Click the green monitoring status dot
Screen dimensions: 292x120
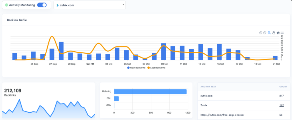(x=7, y=5)
